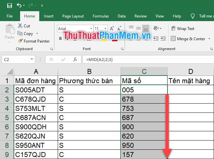Screen dimensions: 214x159
Task: Toggle Bold formatting
Action: pos(60,39)
